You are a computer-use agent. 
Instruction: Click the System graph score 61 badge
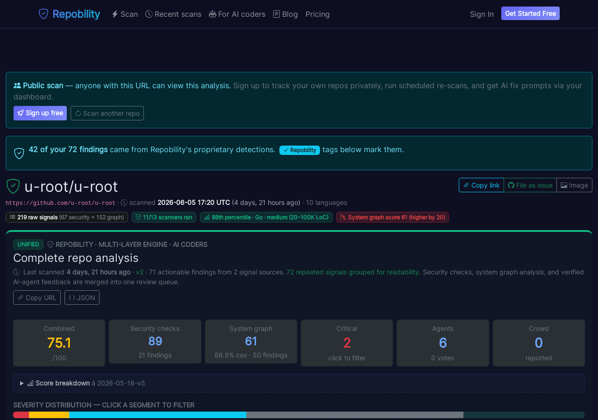coord(392,217)
